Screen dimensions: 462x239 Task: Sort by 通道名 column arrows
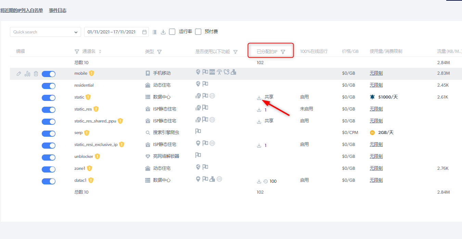pyautogui.click(x=100, y=52)
